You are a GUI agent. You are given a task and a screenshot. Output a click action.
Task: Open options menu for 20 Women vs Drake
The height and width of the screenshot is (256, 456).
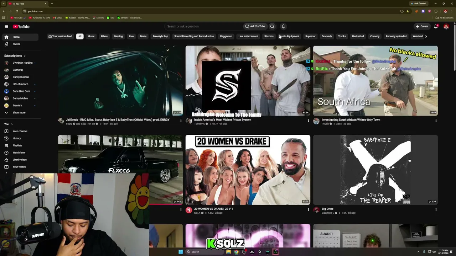tap(308, 210)
